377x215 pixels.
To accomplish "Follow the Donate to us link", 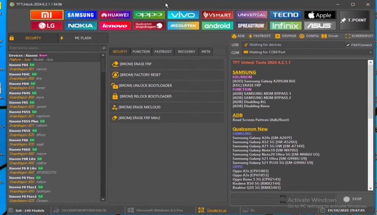I will (216, 210).
